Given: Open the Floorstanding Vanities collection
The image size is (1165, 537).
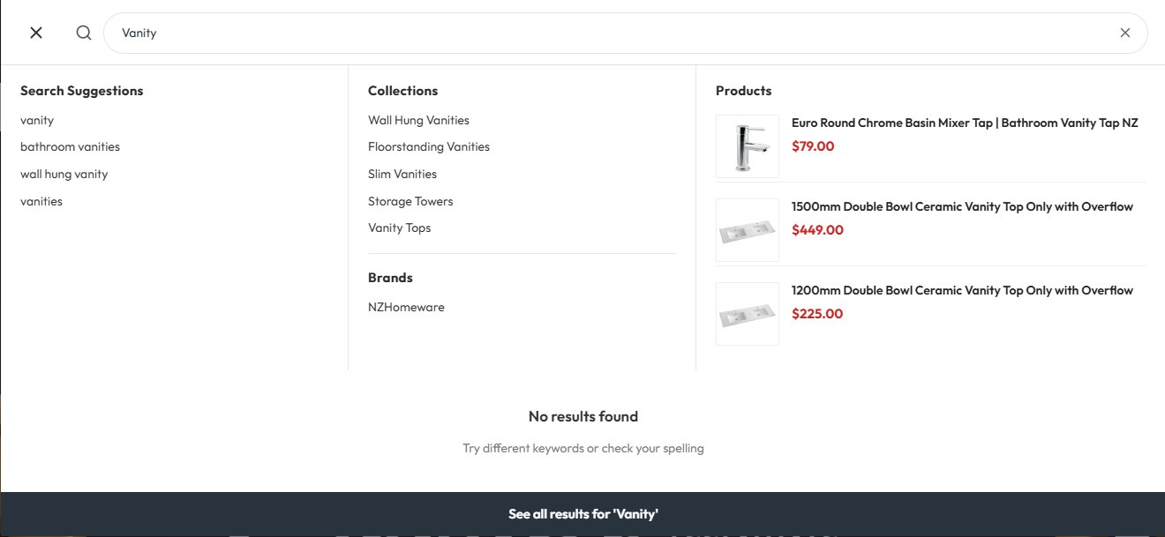Looking at the screenshot, I should pyautogui.click(x=429, y=146).
